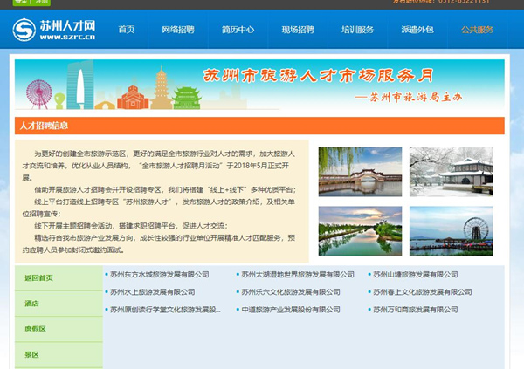Open the snowy pavilion photo
The height and width of the screenshot is (369, 524).
[x=452, y=172]
